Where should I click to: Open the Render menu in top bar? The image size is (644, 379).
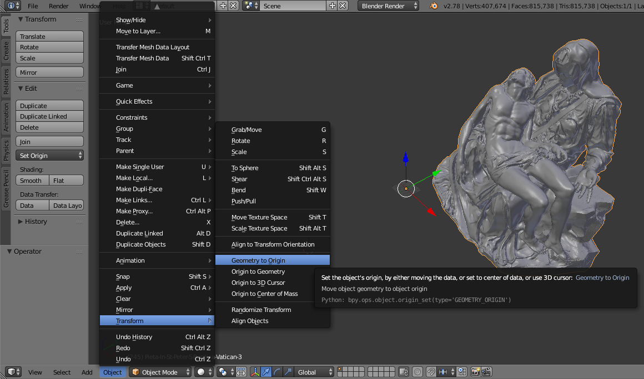59,6
